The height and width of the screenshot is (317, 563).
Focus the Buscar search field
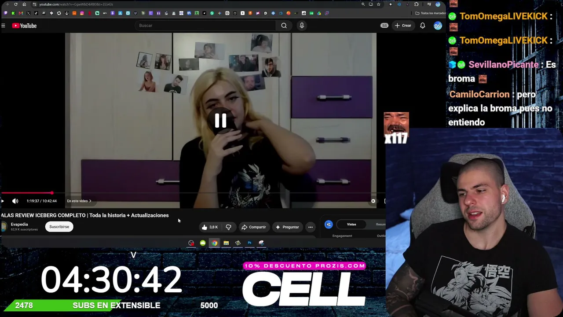206,26
